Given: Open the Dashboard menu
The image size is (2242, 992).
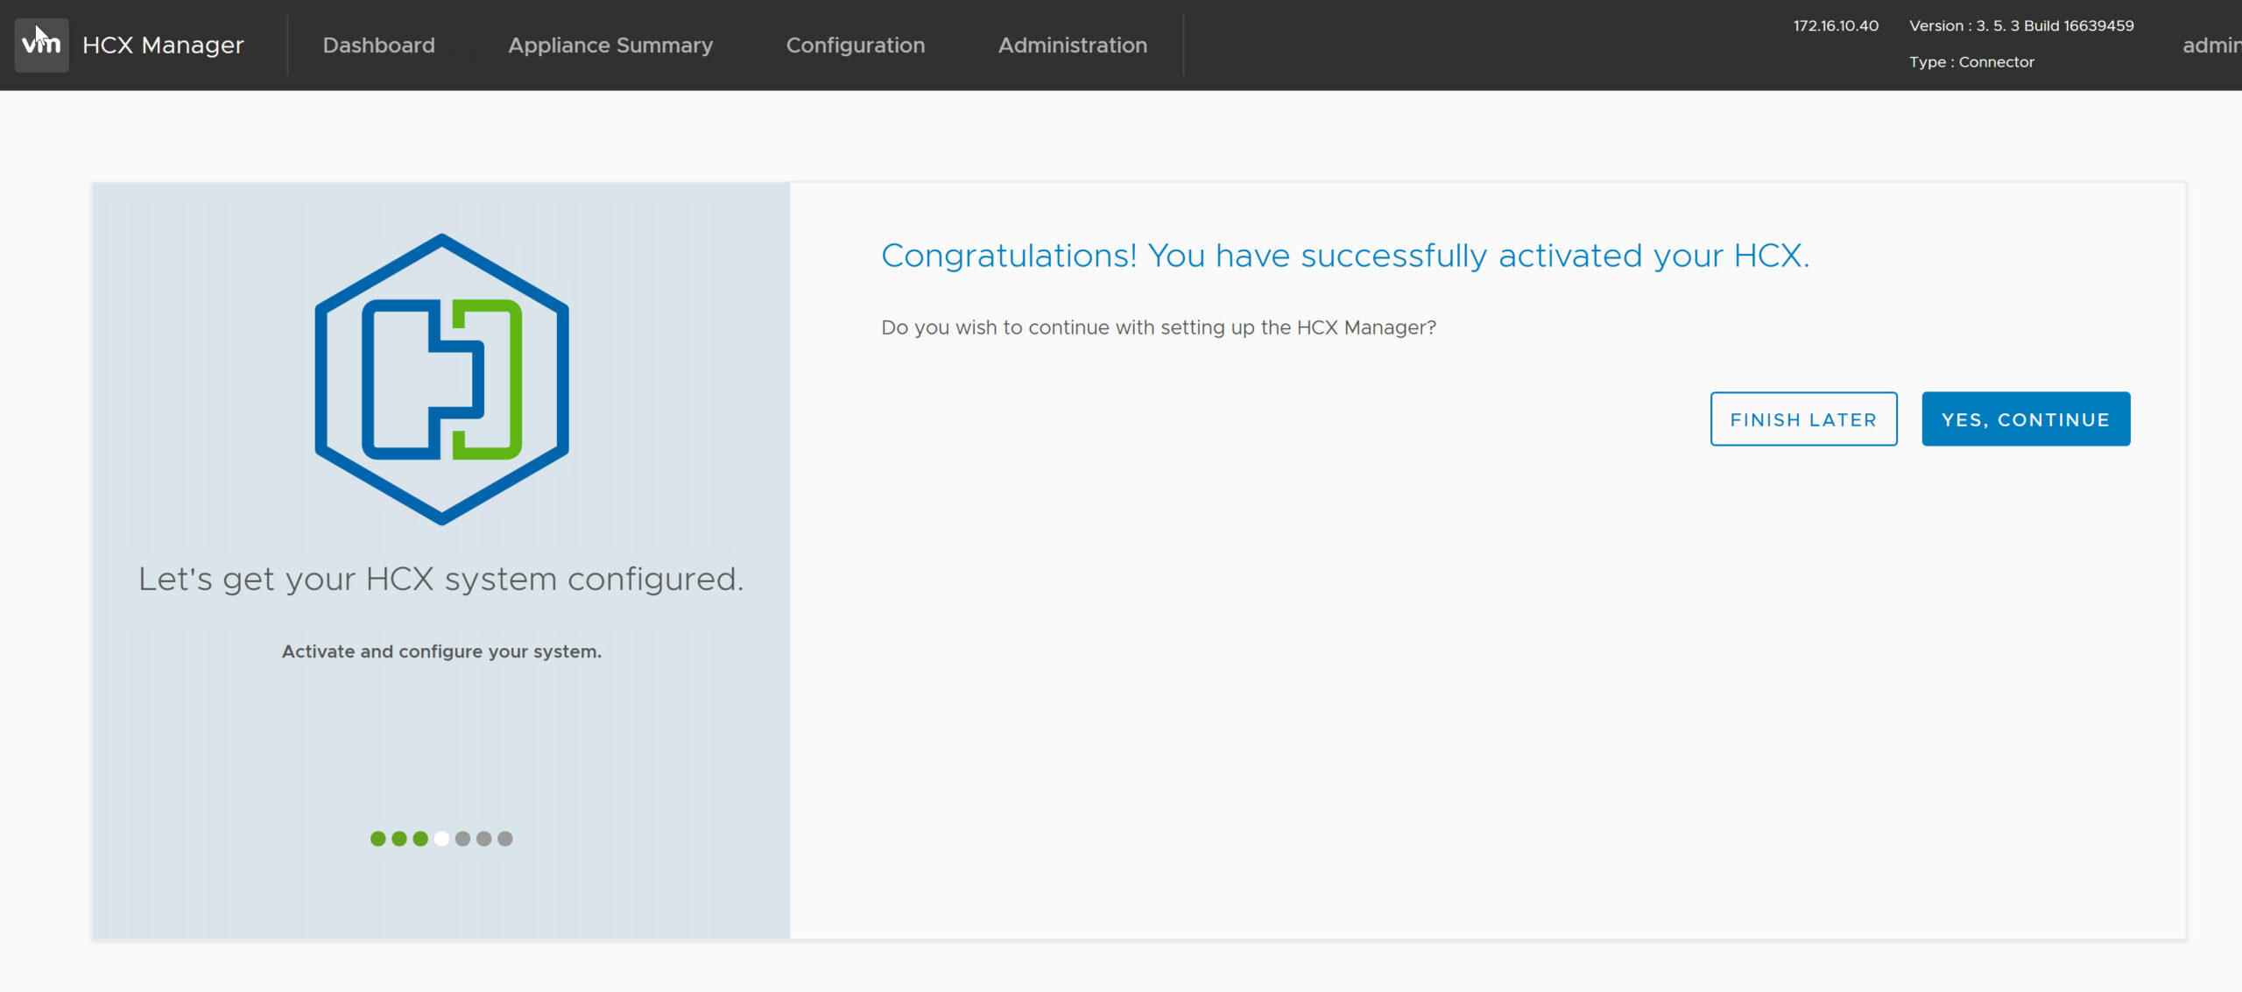Looking at the screenshot, I should click(378, 46).
